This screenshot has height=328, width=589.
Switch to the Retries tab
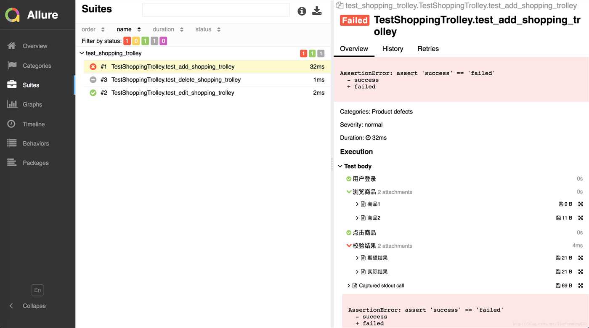(428, 49)
